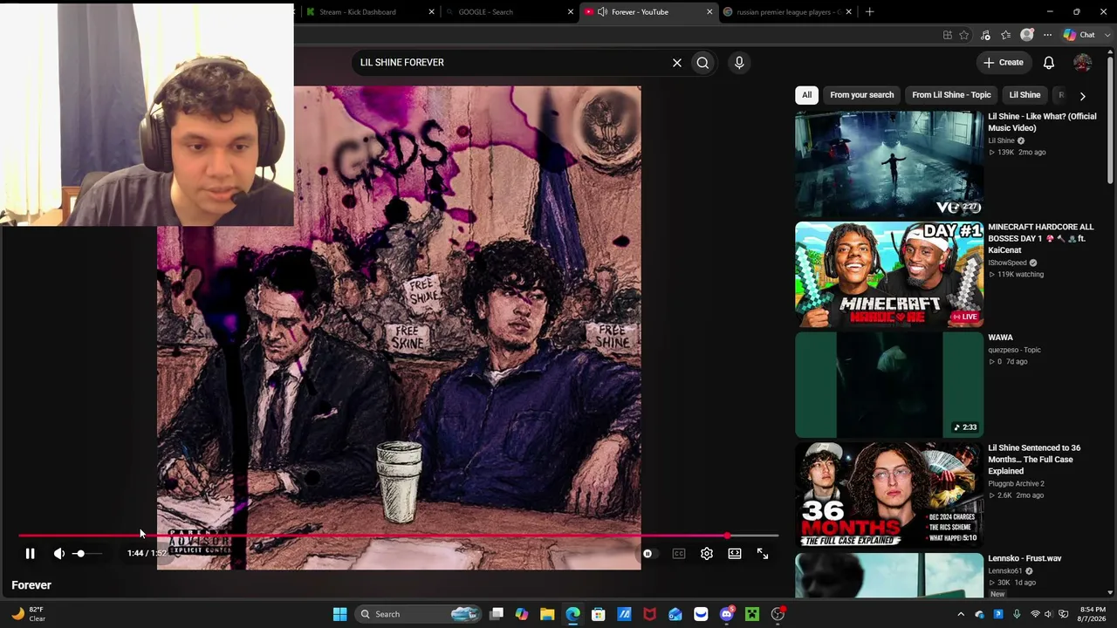Open the WAWA video title link

coord(1000,338)
